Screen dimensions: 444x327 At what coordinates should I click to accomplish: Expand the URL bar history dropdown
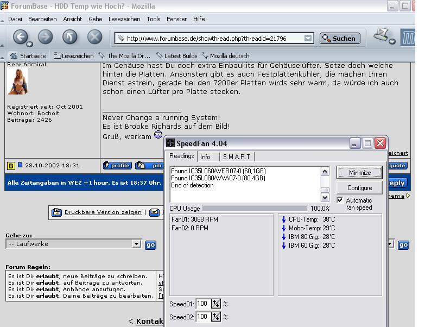(308, 38)
